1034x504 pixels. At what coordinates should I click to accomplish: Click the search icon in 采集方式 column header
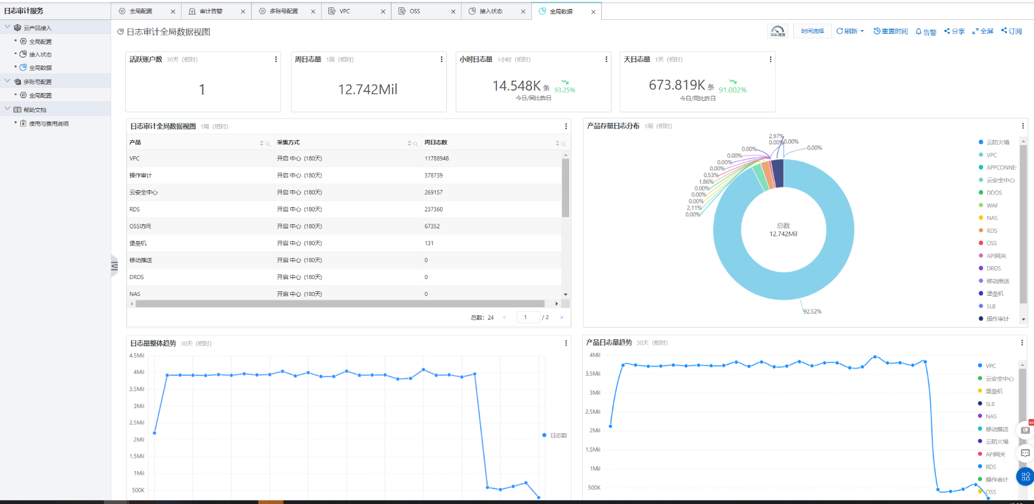coord(416,144)
